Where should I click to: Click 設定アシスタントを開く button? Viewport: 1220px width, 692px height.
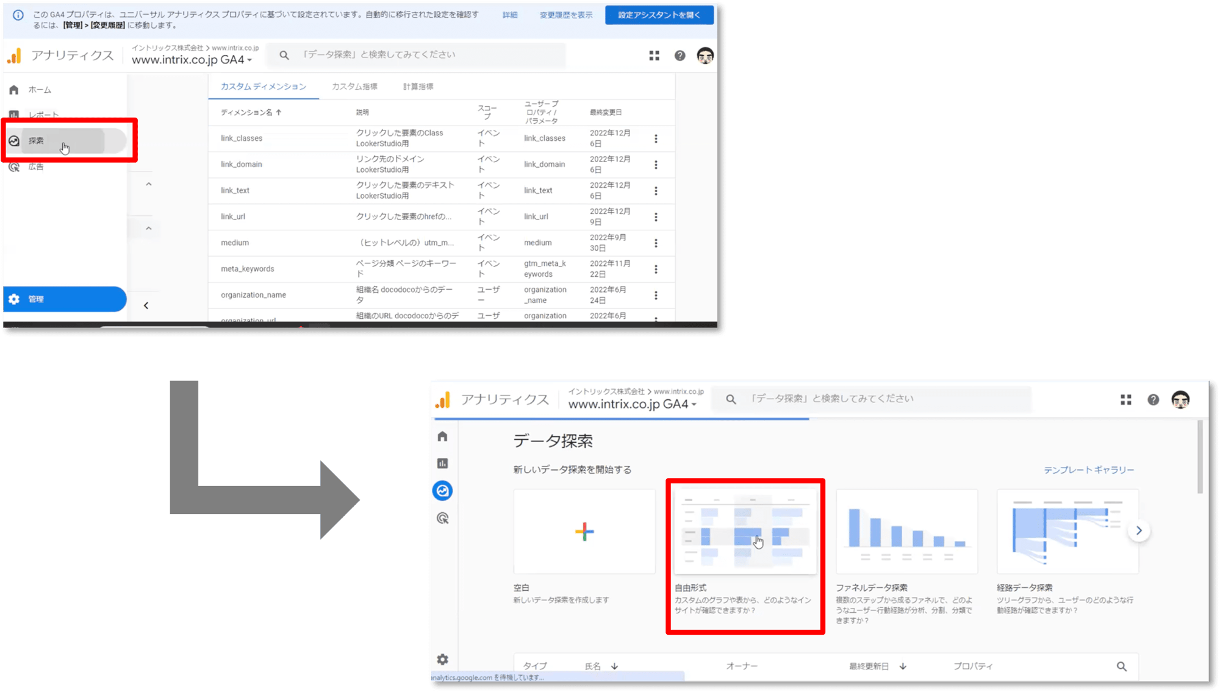(x=659, y=15)
